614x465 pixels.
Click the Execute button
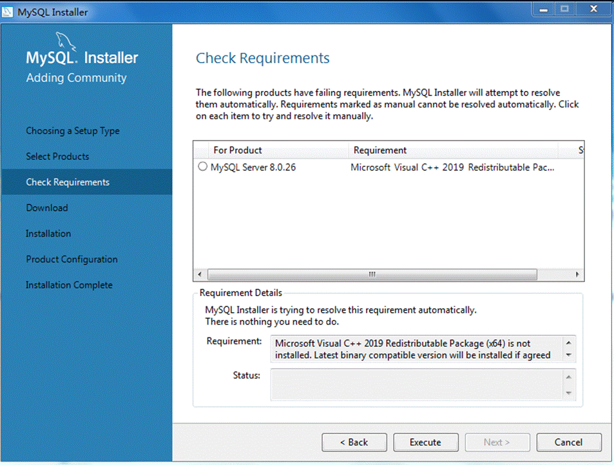coord(426,442)
